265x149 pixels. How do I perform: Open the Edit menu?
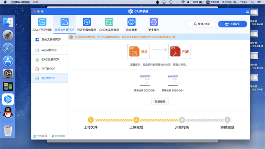35,2
